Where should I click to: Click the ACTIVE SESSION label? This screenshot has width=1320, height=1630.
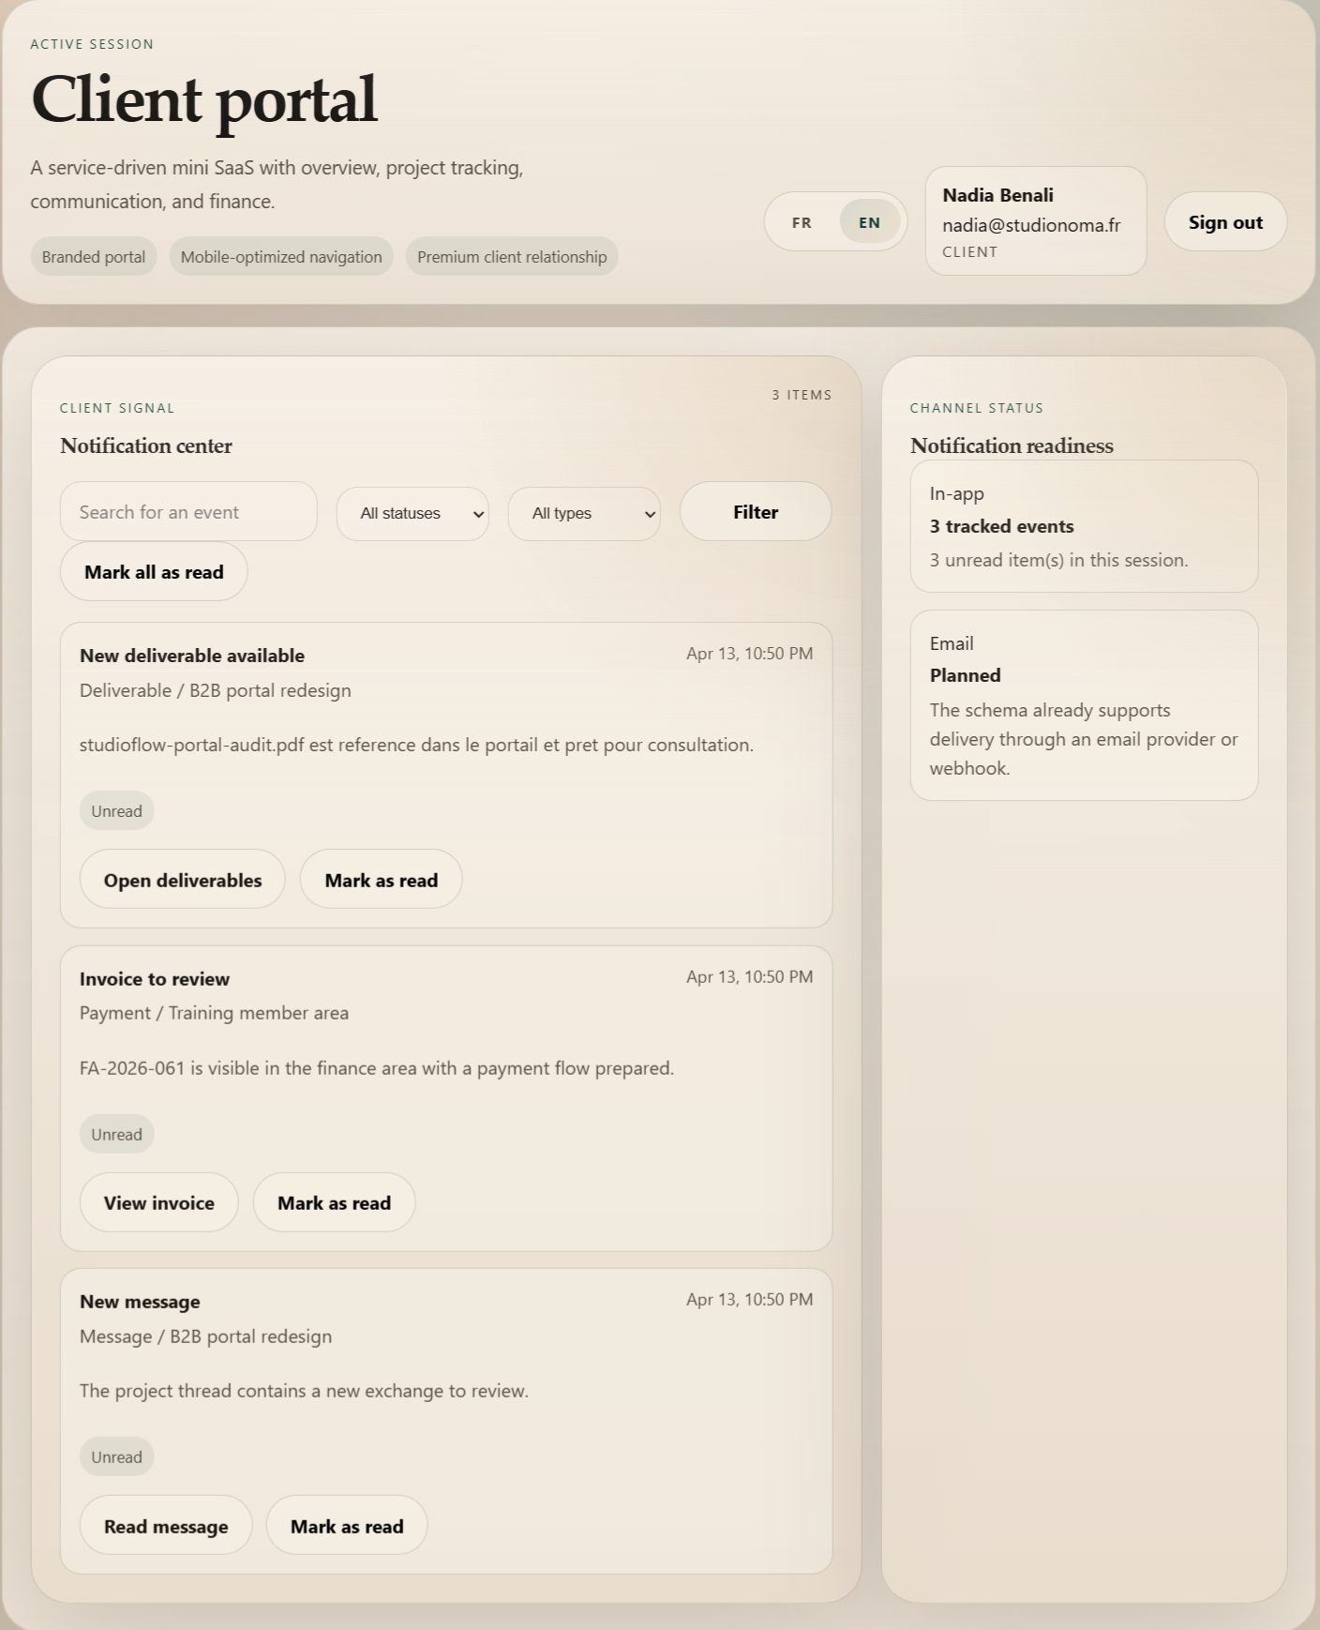[92, 44]
